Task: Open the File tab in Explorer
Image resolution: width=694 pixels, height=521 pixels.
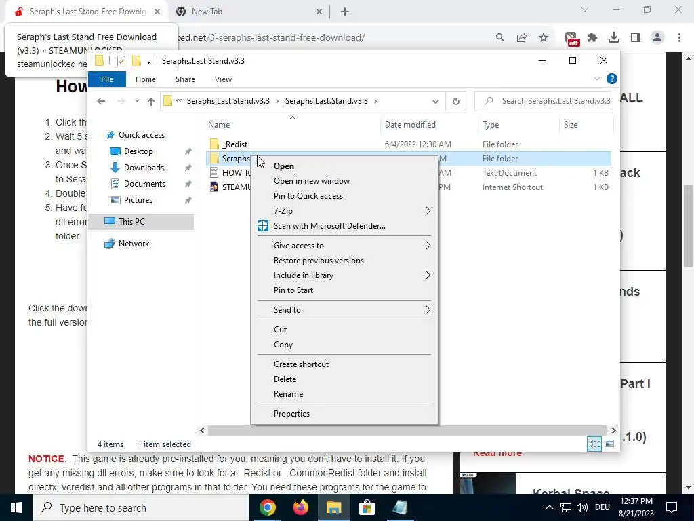Action: point(107,79)
